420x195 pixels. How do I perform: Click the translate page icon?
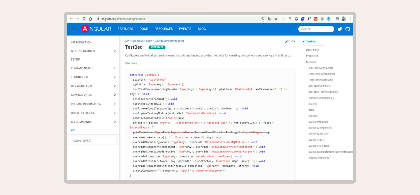(x=269, y=19)
